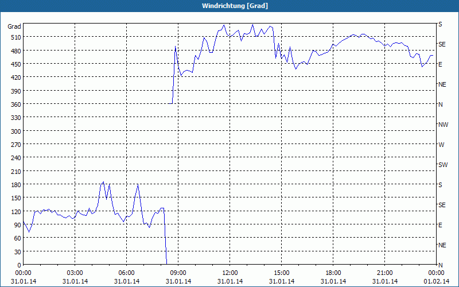Click the 21:00 time axis label

(x=384, y=273)
